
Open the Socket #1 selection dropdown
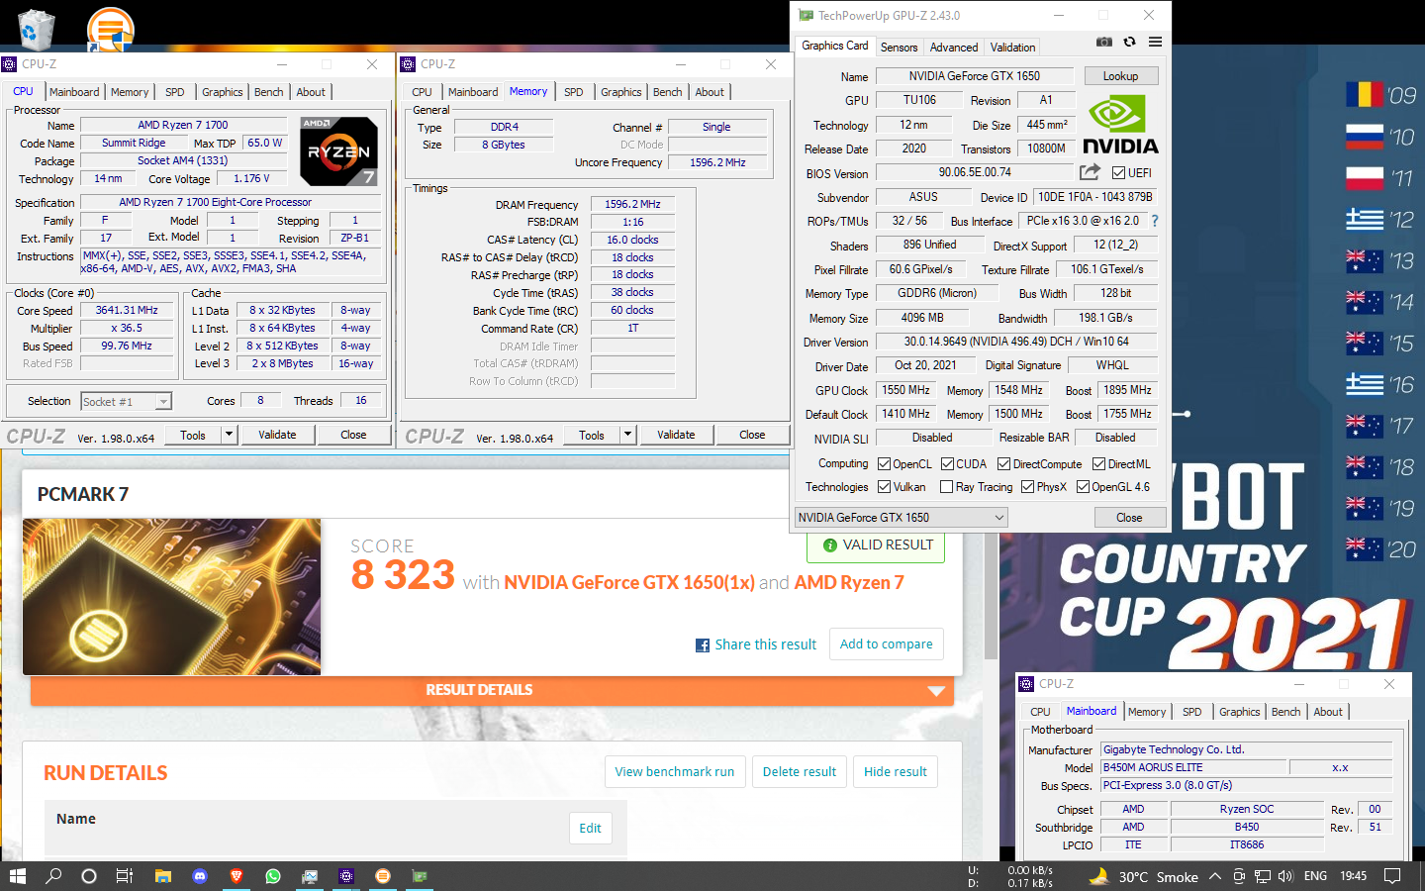pyautogui.click(x=126, y=401)
